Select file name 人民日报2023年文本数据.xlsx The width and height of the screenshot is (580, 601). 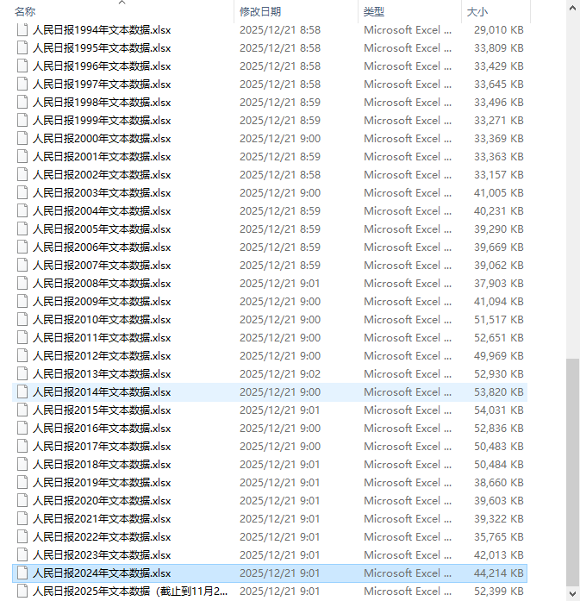coord(102,555)
